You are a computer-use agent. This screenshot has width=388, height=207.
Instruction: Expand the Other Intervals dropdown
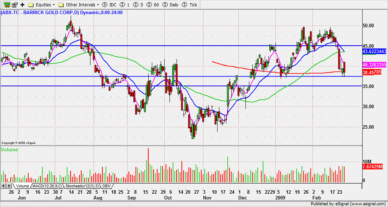79,5
